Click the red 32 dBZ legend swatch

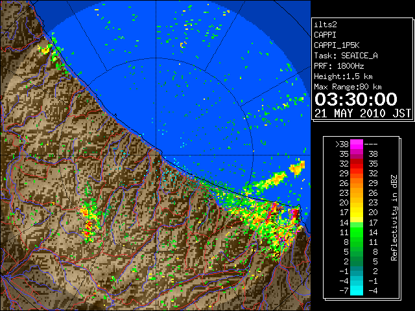coord(357,164)
